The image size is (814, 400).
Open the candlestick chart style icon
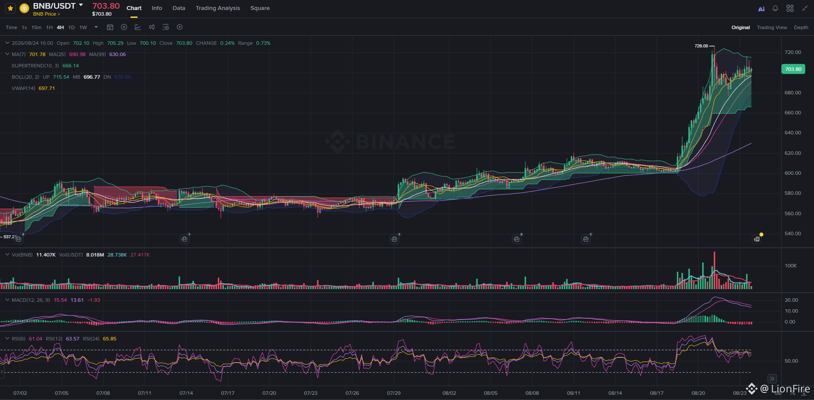[152, 27]
